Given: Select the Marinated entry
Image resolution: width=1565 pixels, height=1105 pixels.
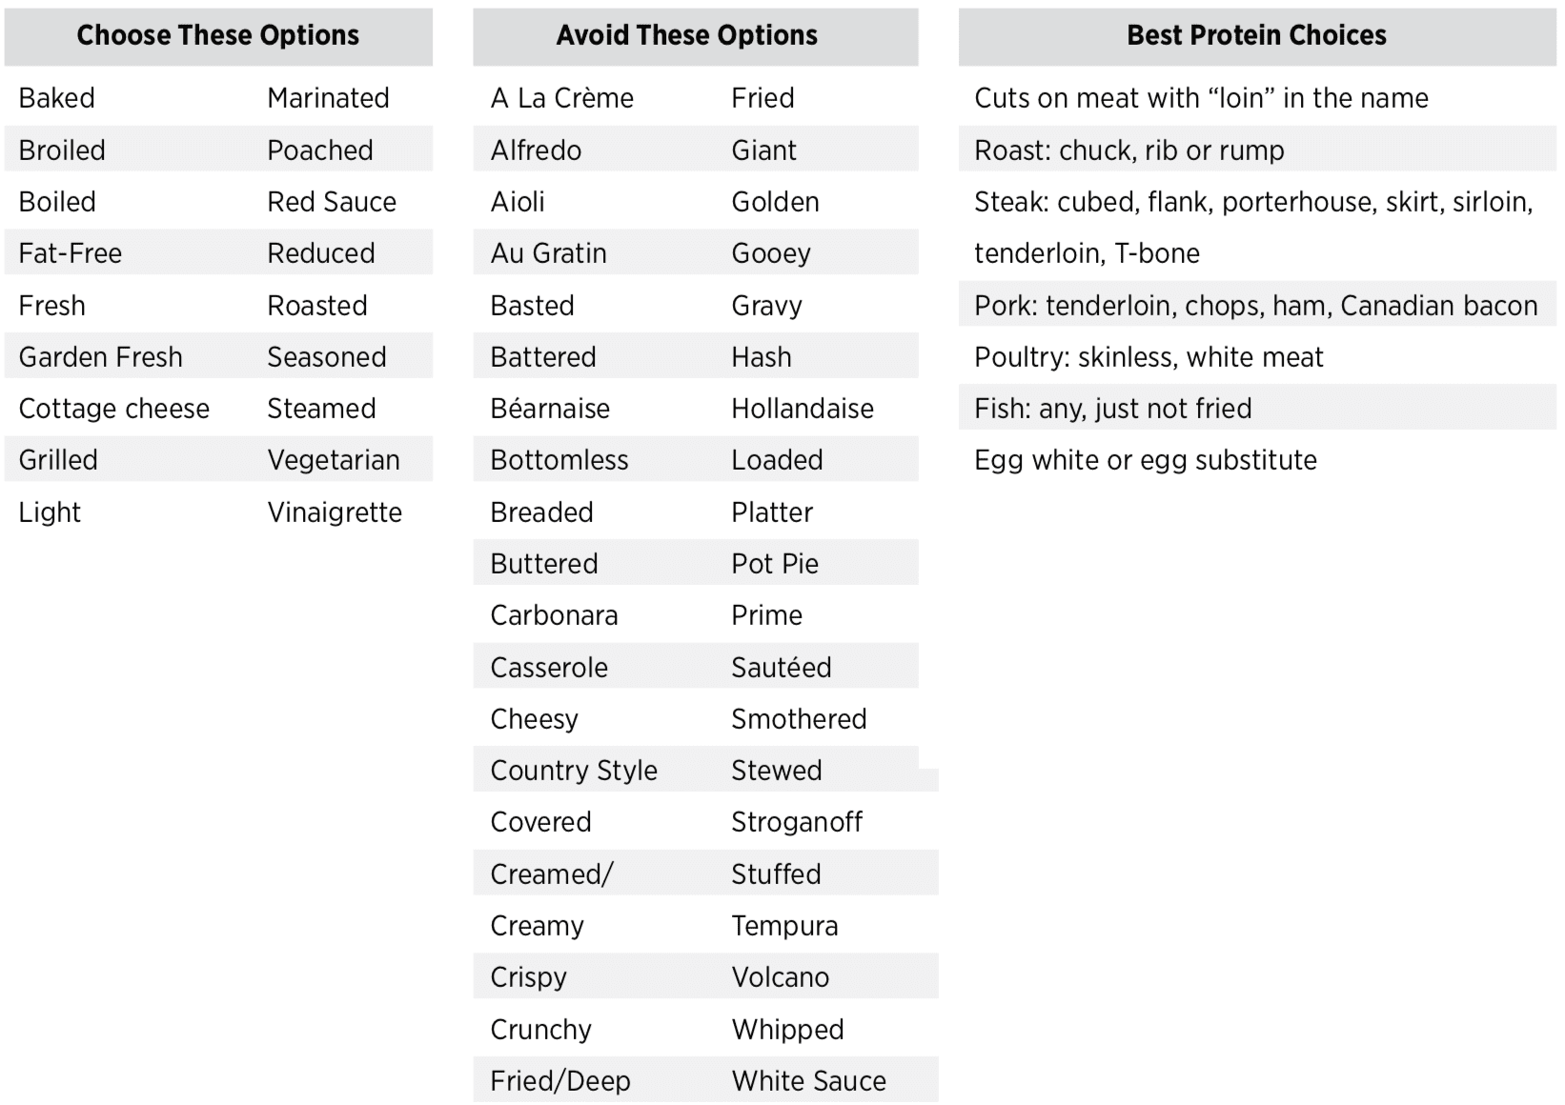Looking at the screenshot, I should point(329,98).
